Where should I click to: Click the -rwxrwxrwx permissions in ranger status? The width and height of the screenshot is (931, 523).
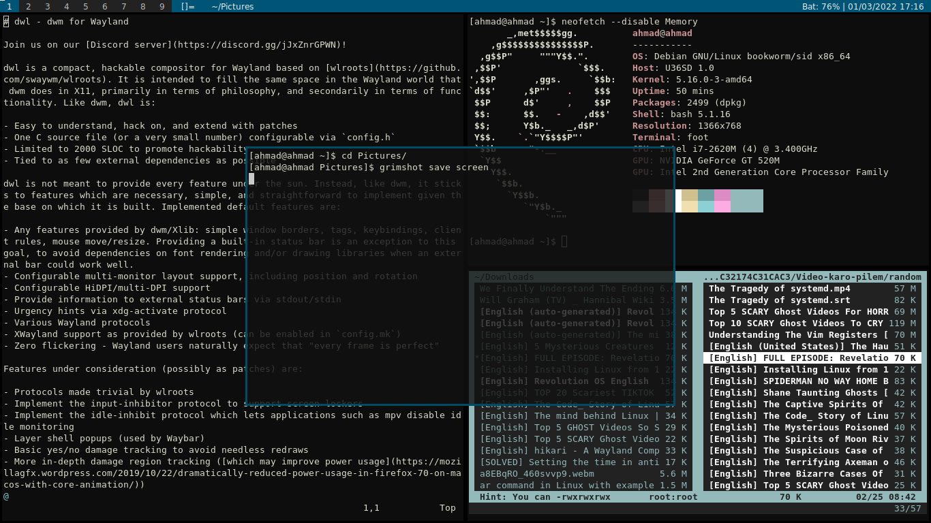click(x=583, y=497)
